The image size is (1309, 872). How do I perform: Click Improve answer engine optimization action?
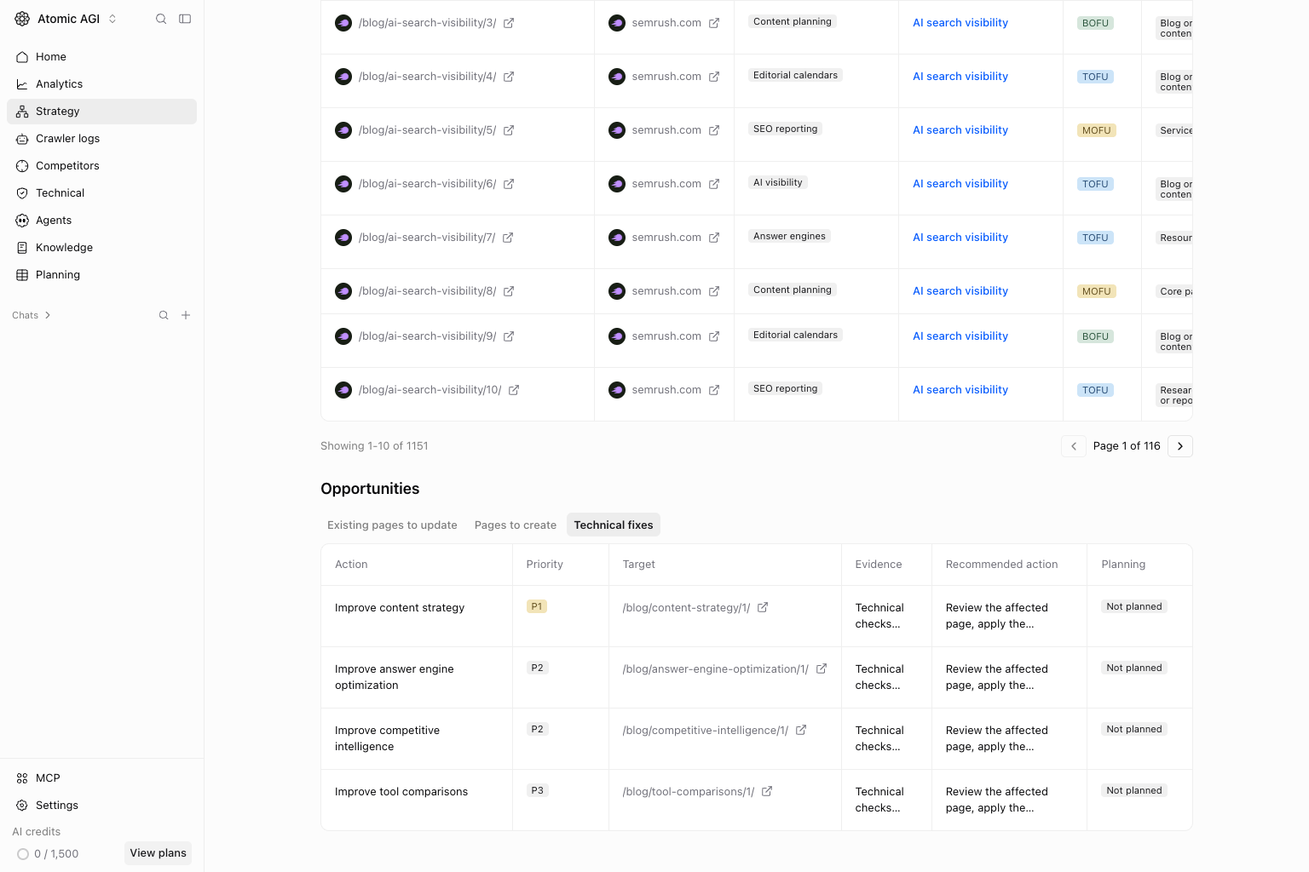[395, 677]
